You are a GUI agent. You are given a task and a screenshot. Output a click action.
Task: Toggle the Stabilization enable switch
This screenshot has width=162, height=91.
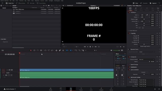129,67
